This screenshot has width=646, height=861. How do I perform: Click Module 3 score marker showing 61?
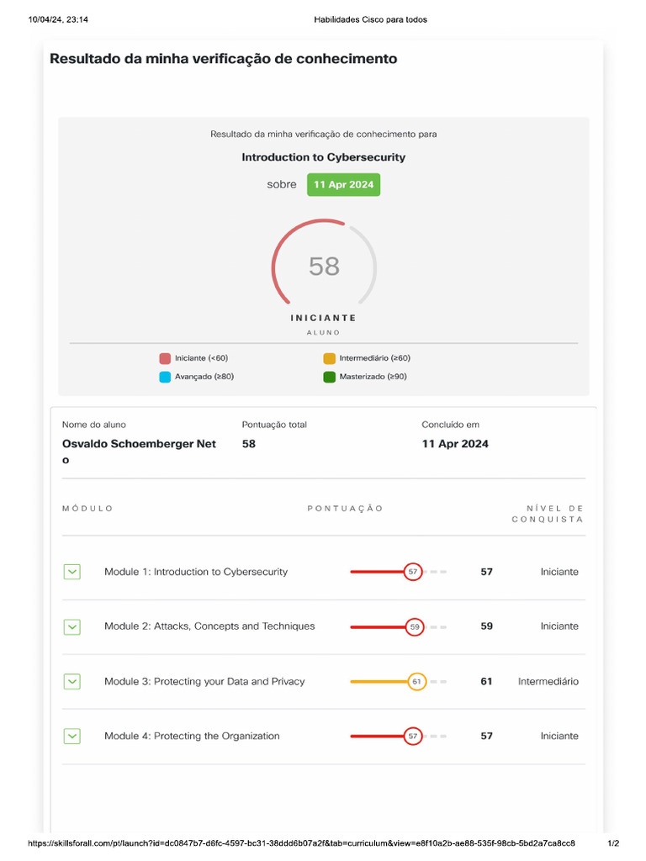416,681
